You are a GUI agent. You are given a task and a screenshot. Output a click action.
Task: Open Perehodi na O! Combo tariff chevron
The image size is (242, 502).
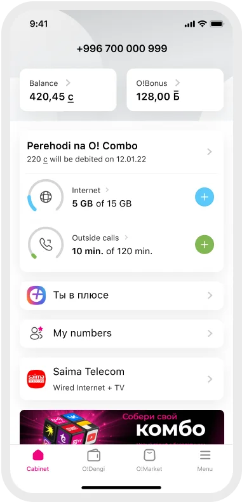[x=210, y=151]
